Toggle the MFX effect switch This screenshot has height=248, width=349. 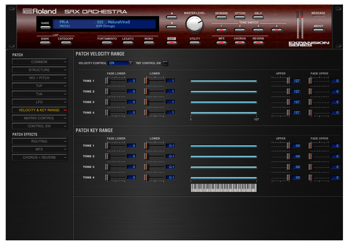click(x=221, y=43)
